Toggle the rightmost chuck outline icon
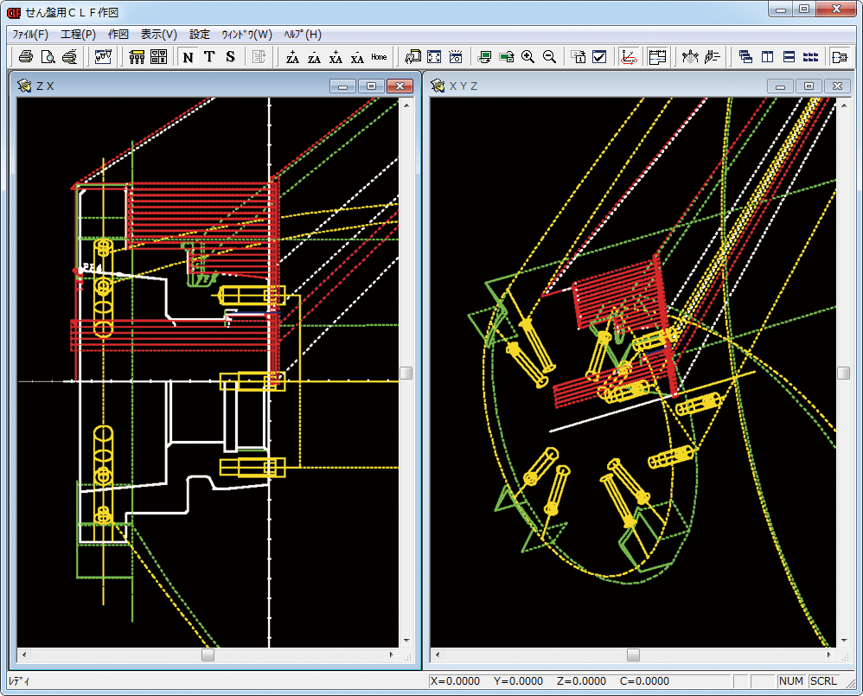863x696 pixels. pyautogui.click(x=840, y=57)
